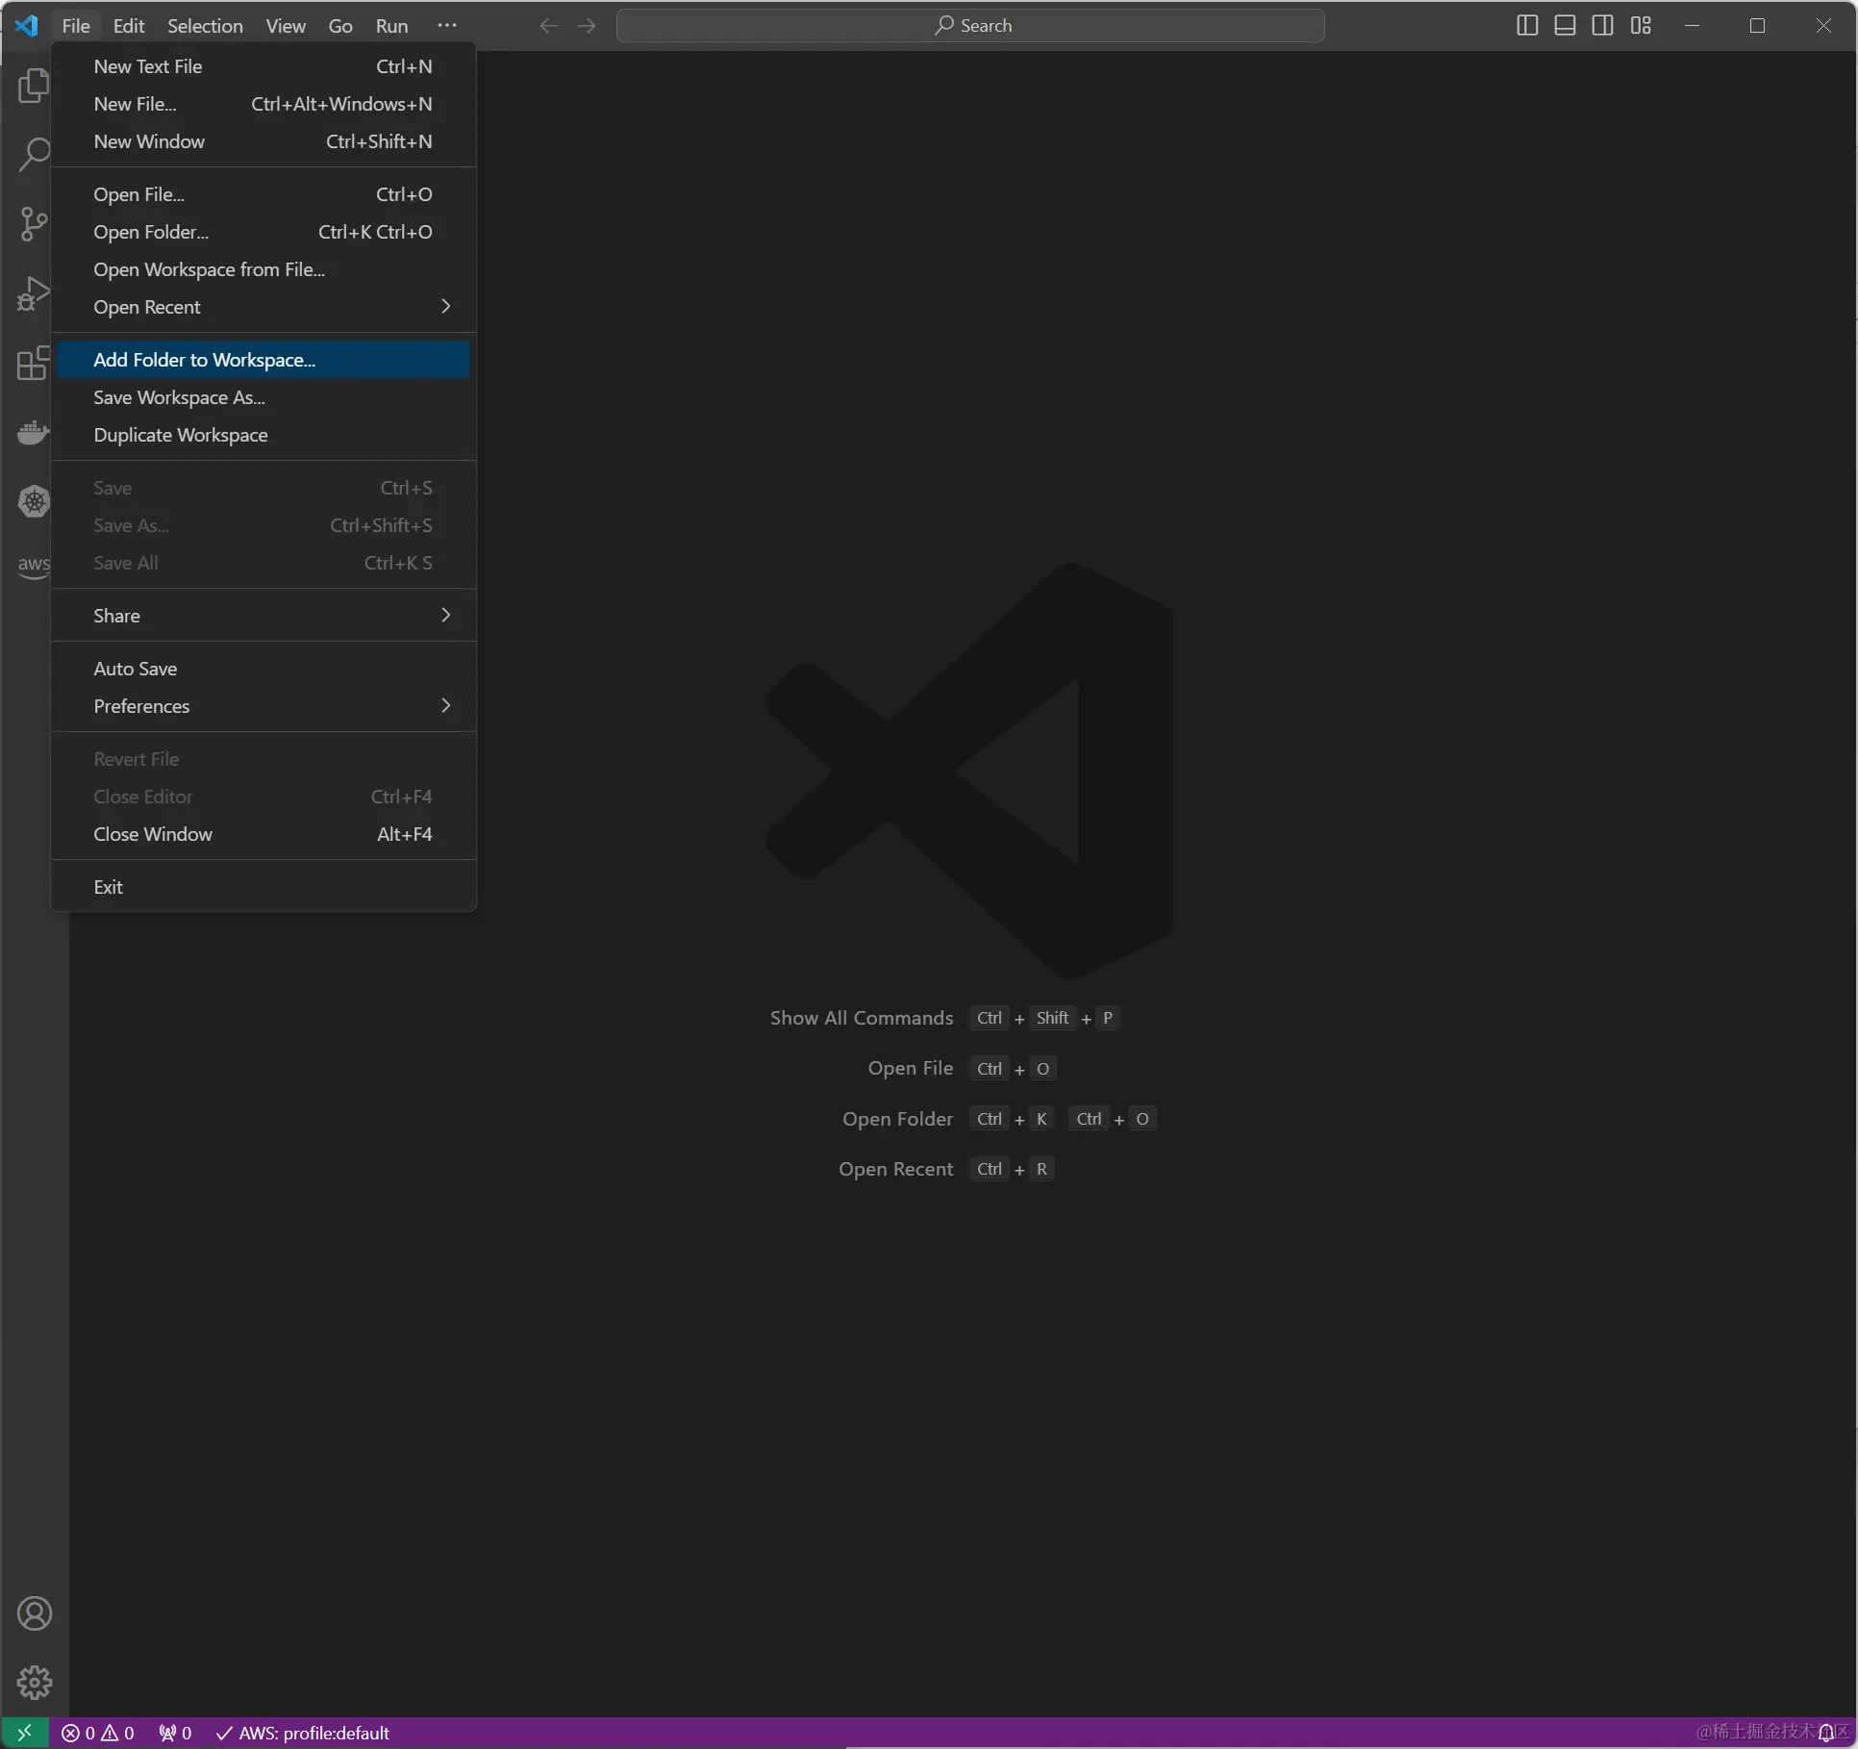
Task: Toggle the primary sidebar visibility
Action: tap(1526, 26)
